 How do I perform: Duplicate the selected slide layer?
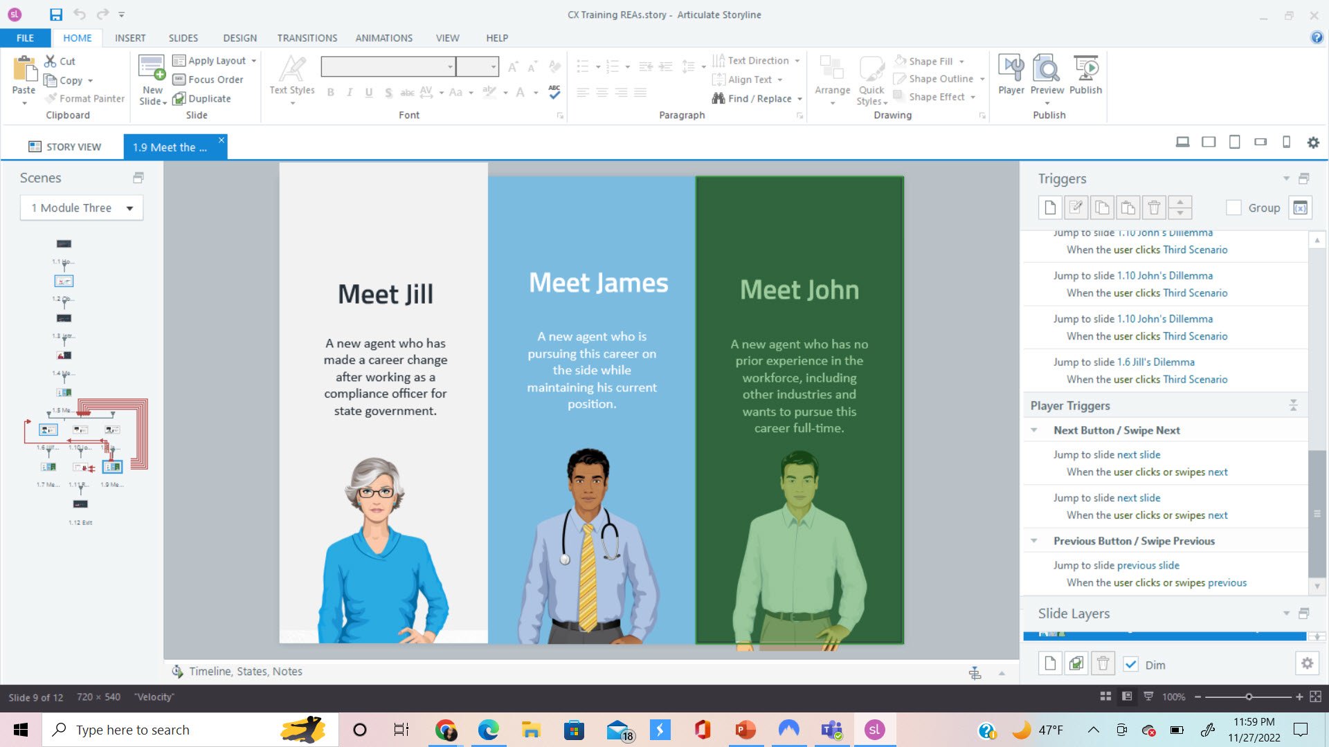[1076, 664]
